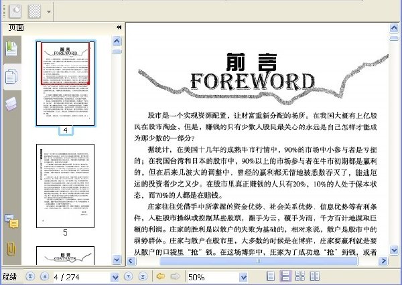Click the 50% zoom field
402x285 pixels.
tap(213, 277)
